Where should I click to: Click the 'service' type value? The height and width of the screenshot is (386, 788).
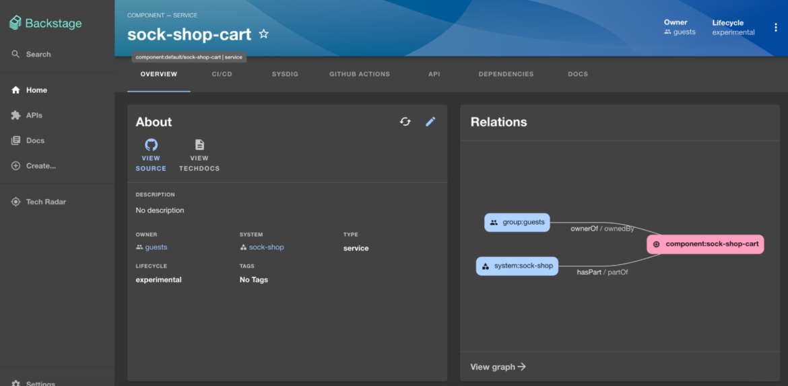[x=356, y=248]
